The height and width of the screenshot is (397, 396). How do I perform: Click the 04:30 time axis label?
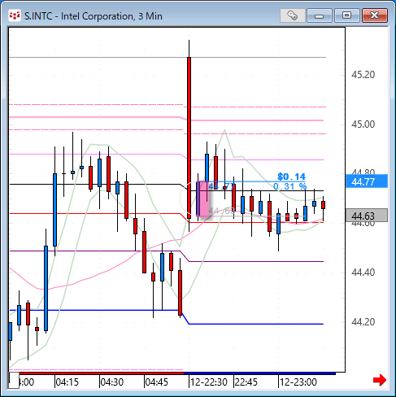coord(111,382)
